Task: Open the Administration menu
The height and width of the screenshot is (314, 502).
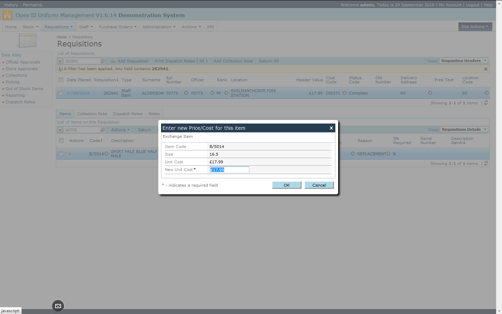Action: (159, 27)
